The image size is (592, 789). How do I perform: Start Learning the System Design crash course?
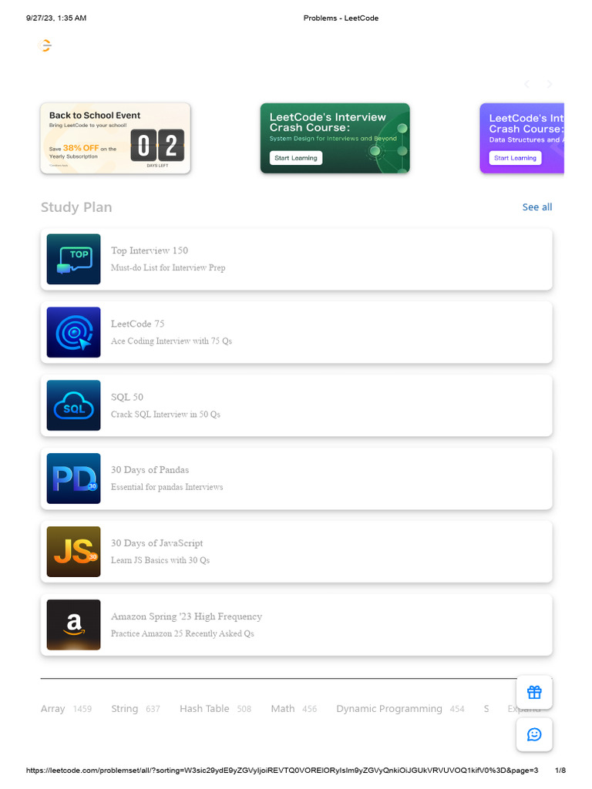coord(295,158)
